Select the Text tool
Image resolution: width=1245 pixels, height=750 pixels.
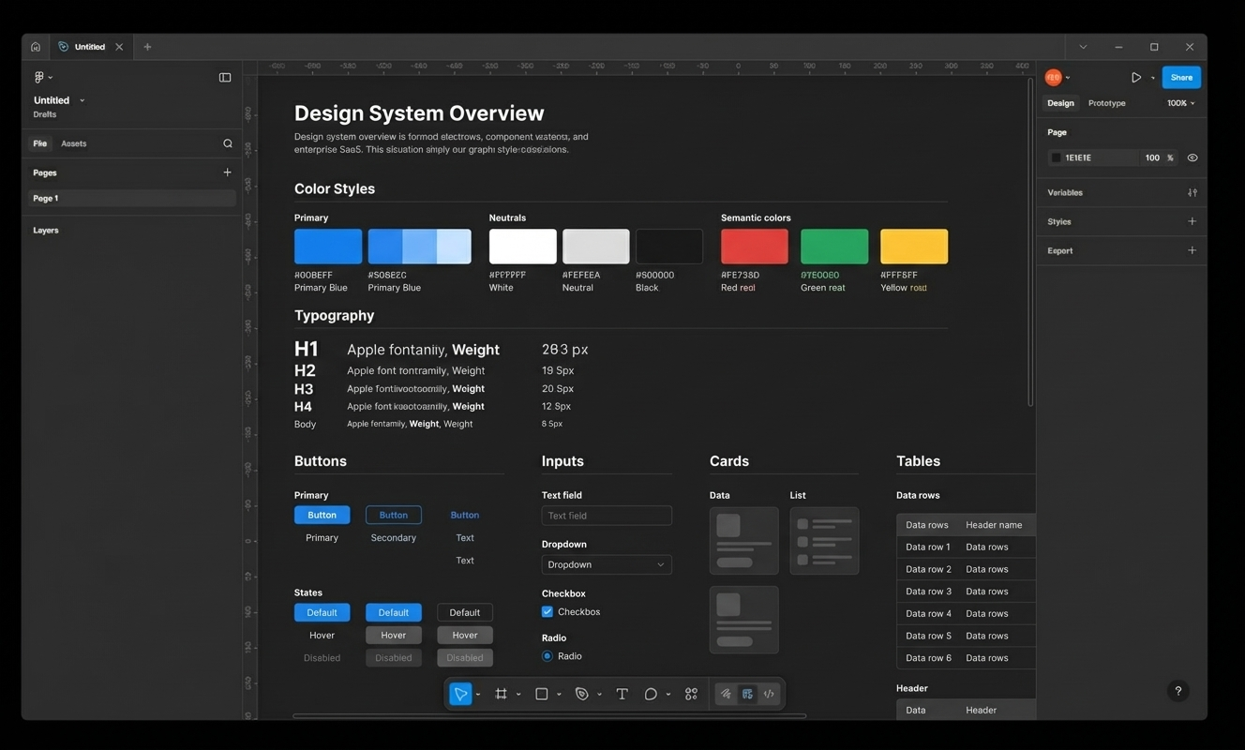click(x=622, y=695)
